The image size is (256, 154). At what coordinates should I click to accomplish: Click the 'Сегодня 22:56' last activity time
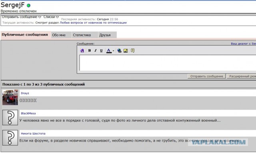click(x=108, y=19)
